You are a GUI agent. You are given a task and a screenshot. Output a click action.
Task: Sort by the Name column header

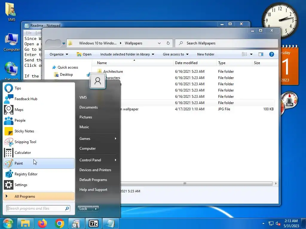click(133, 63)
